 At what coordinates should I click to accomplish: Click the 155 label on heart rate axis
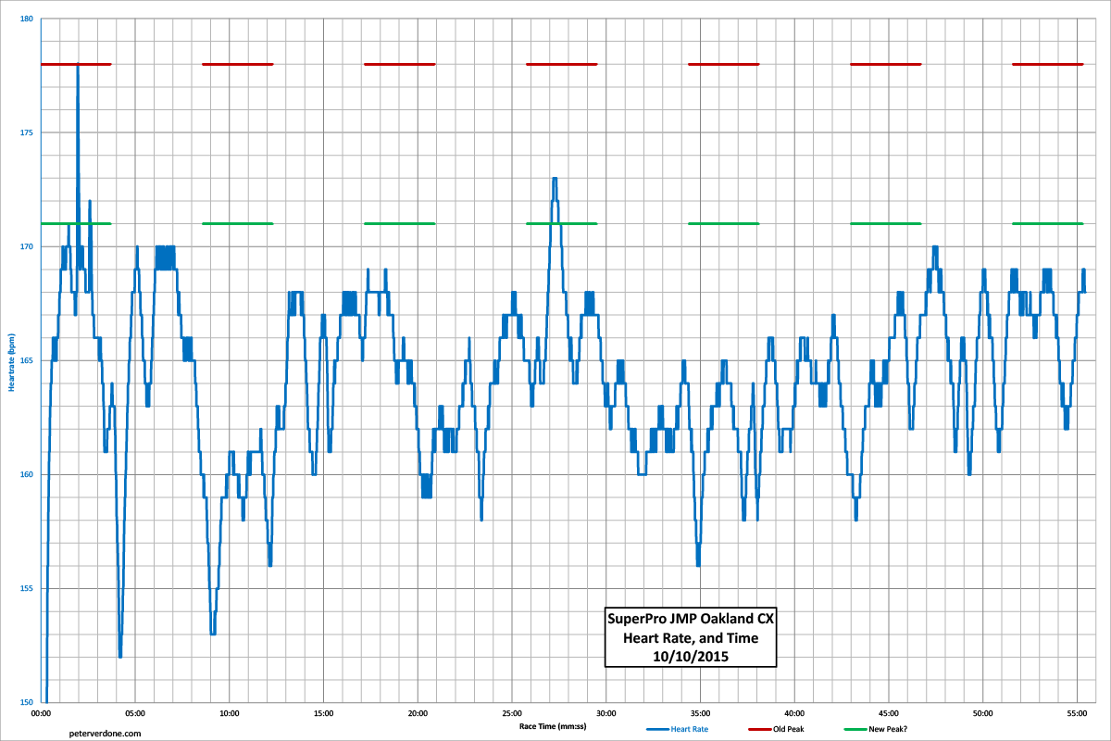tap(28, 588)
